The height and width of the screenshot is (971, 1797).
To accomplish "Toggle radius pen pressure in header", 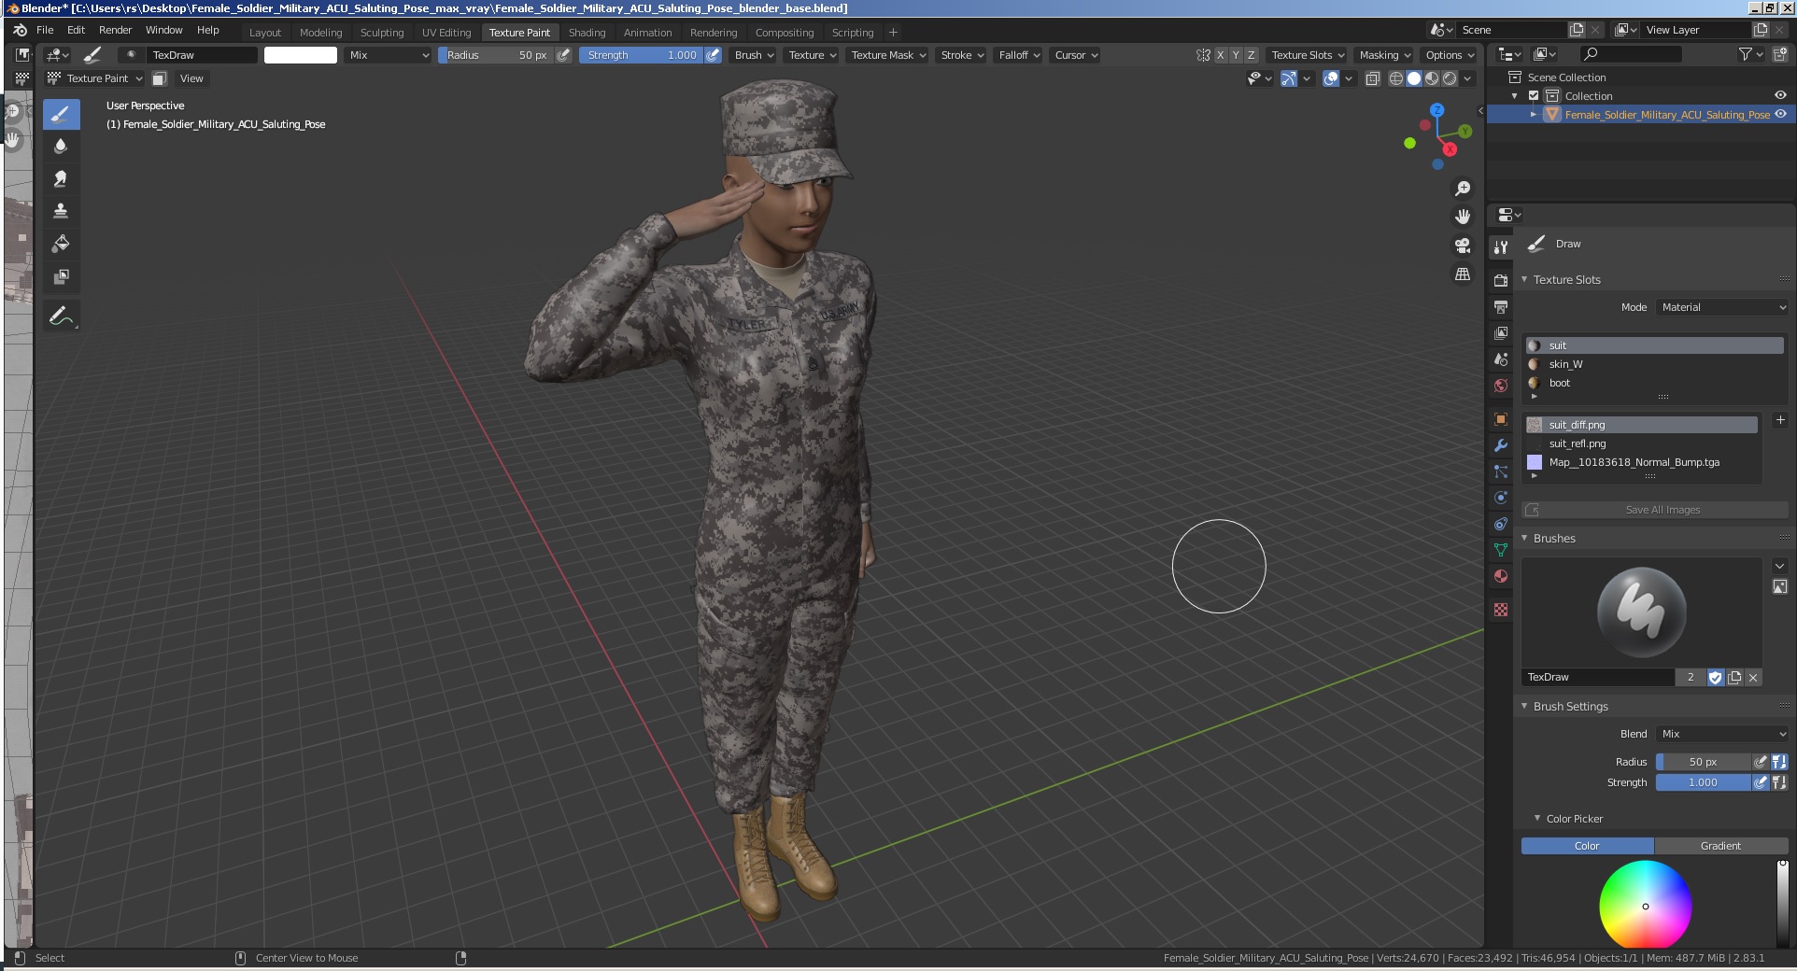I will [x=563, y=55].
